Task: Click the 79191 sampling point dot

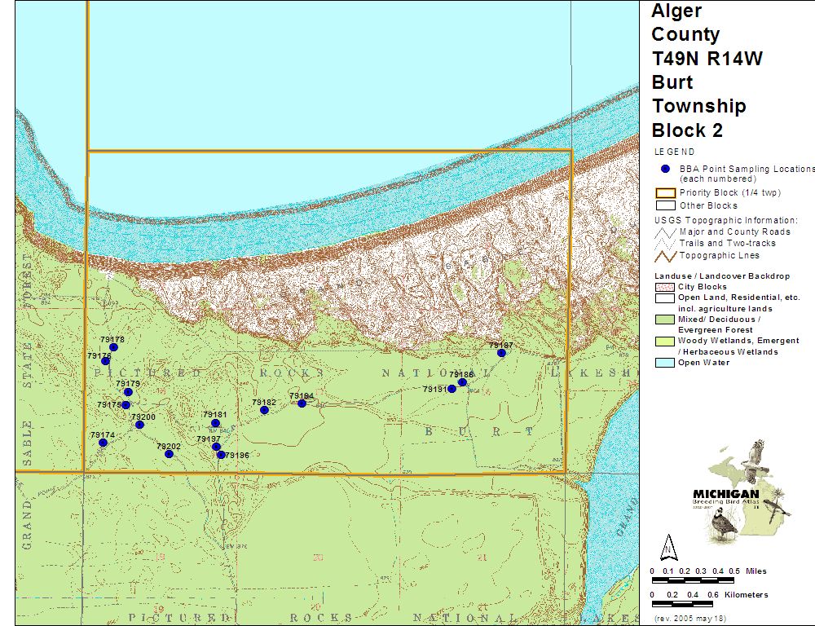Action: click(452, 389)
